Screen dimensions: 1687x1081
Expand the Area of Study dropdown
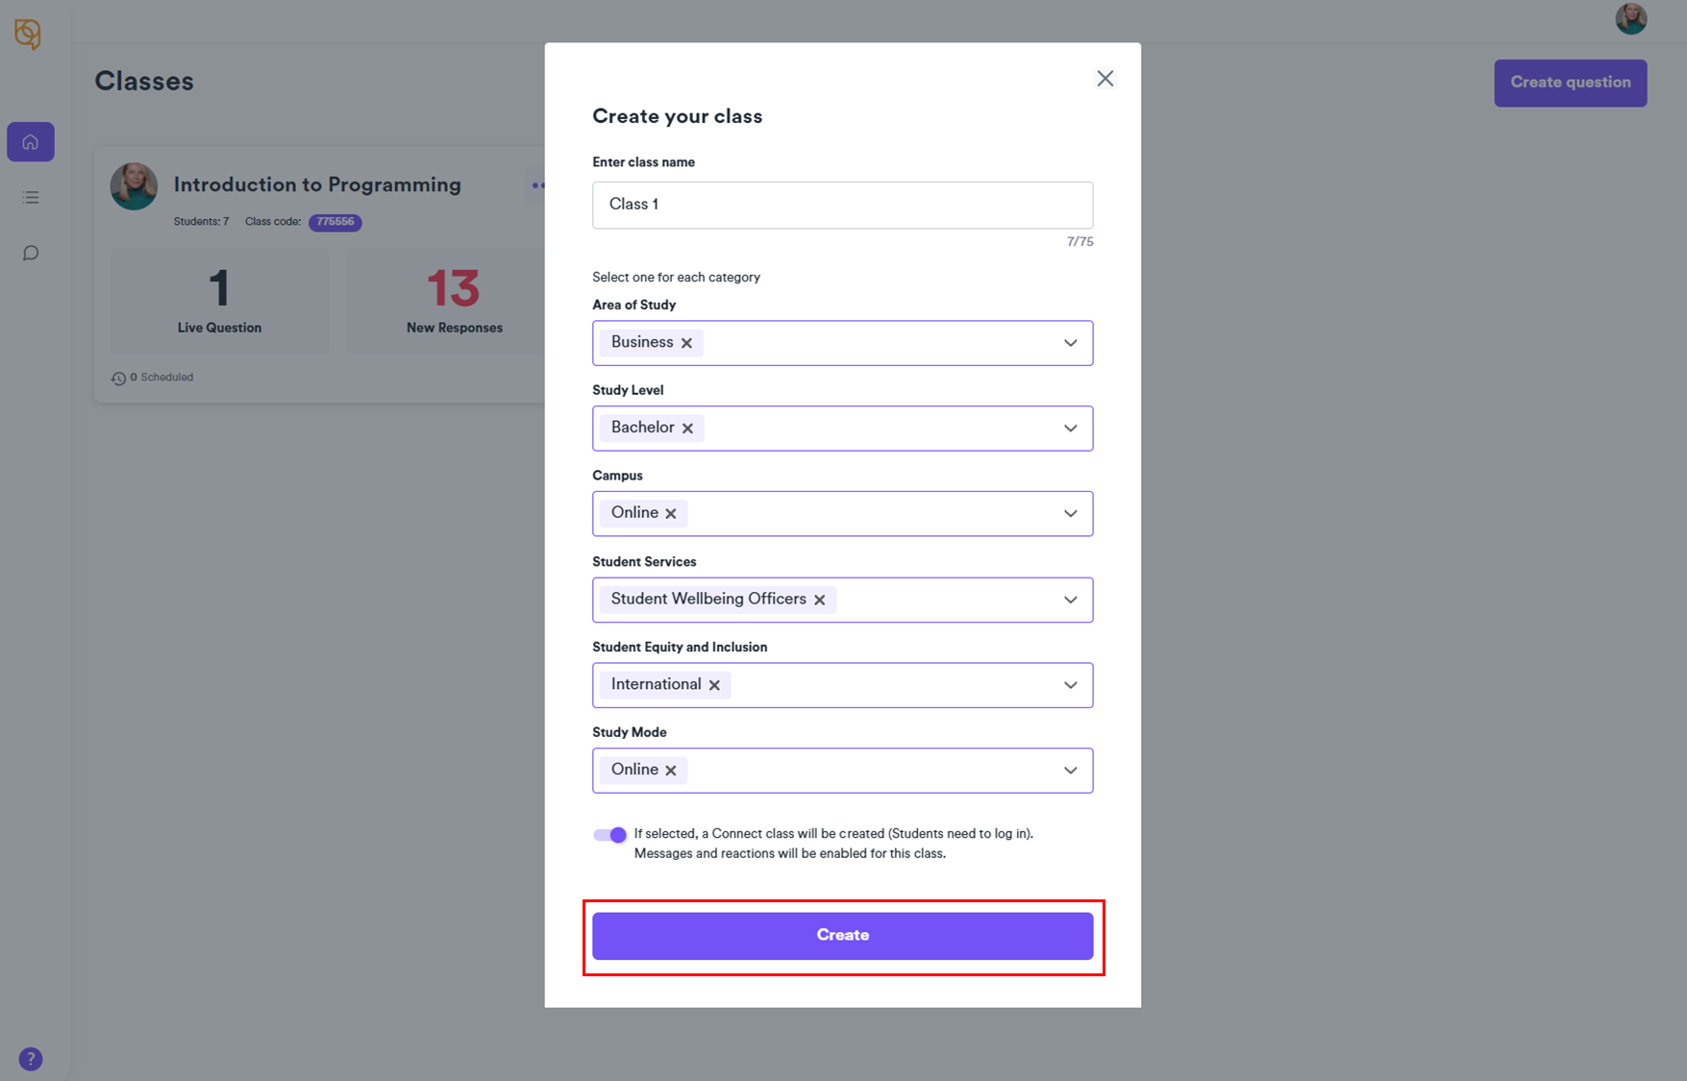(1070, 343)
